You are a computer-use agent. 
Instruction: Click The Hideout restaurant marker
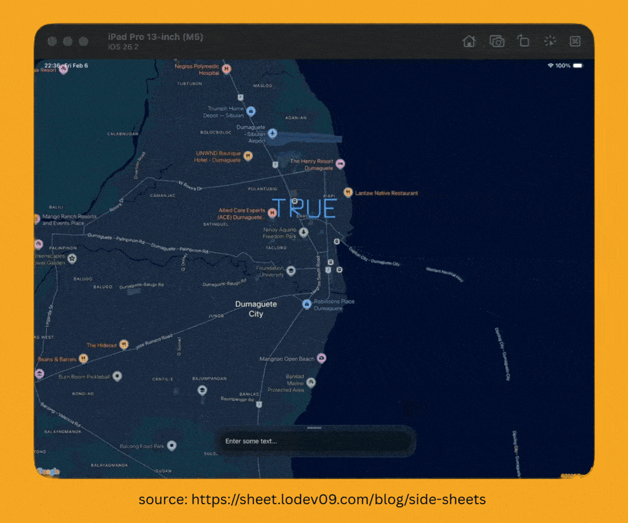[123, 345]
